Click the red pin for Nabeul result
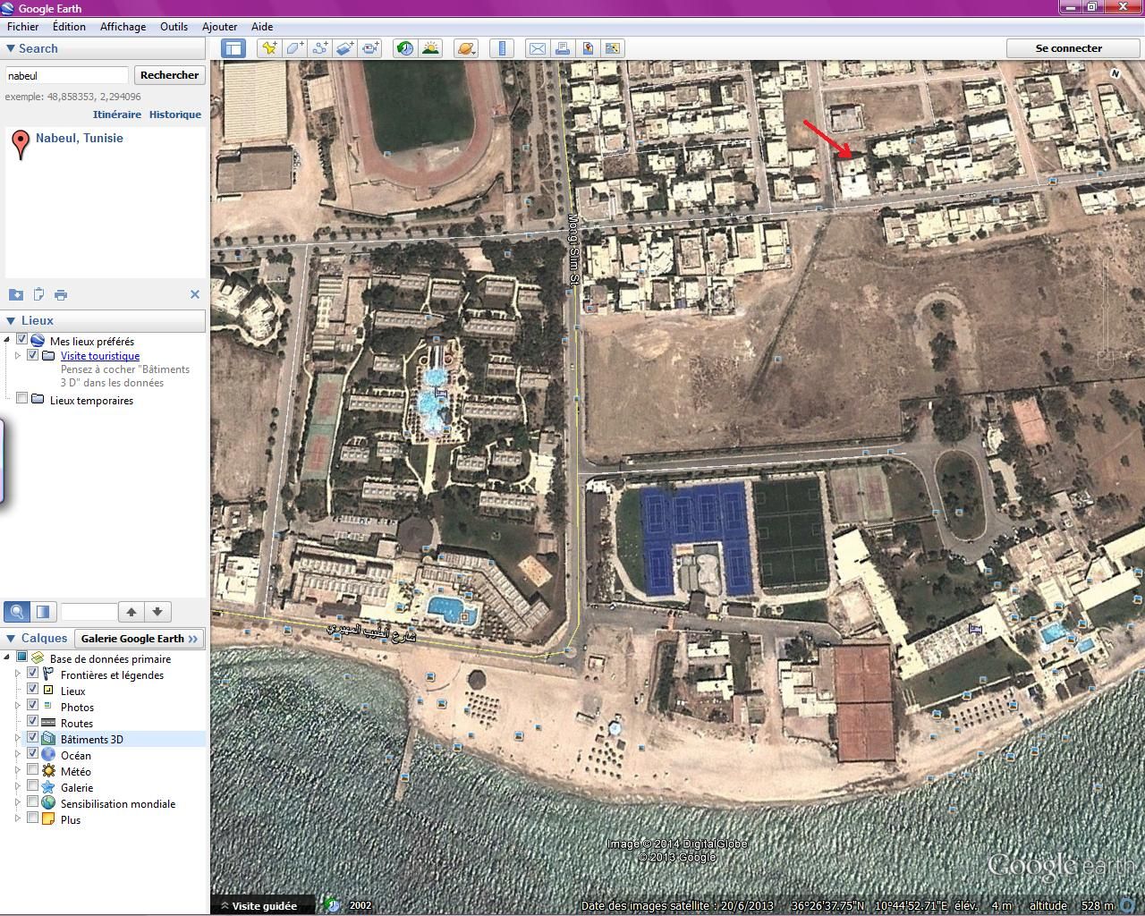1145x916 pixels. click(20, 144)
